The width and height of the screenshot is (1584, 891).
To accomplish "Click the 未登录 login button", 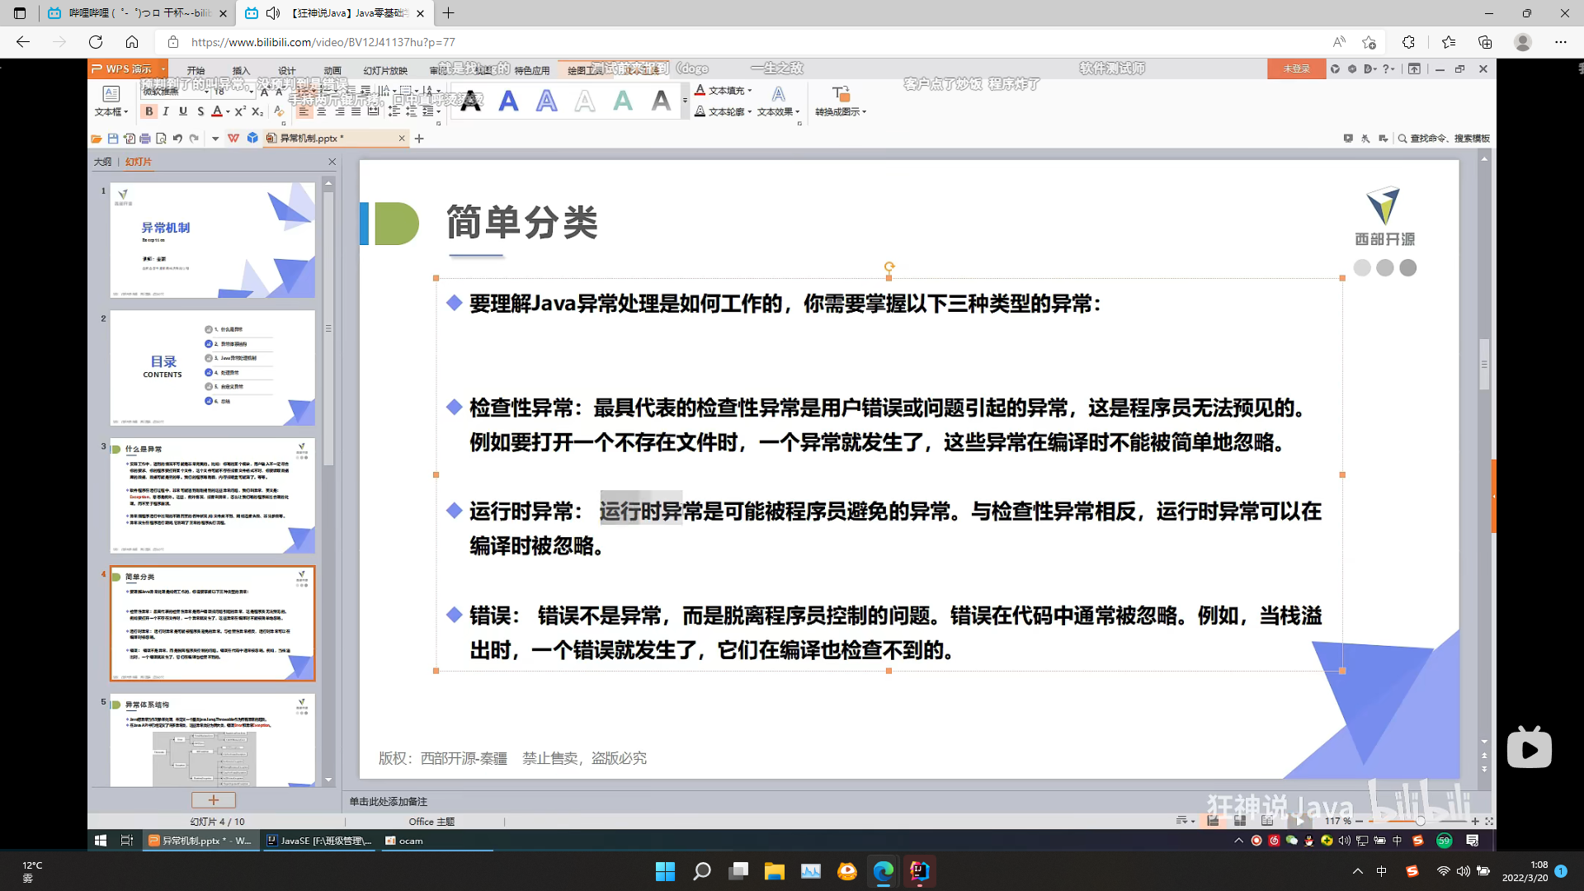I will point(1296,68).
